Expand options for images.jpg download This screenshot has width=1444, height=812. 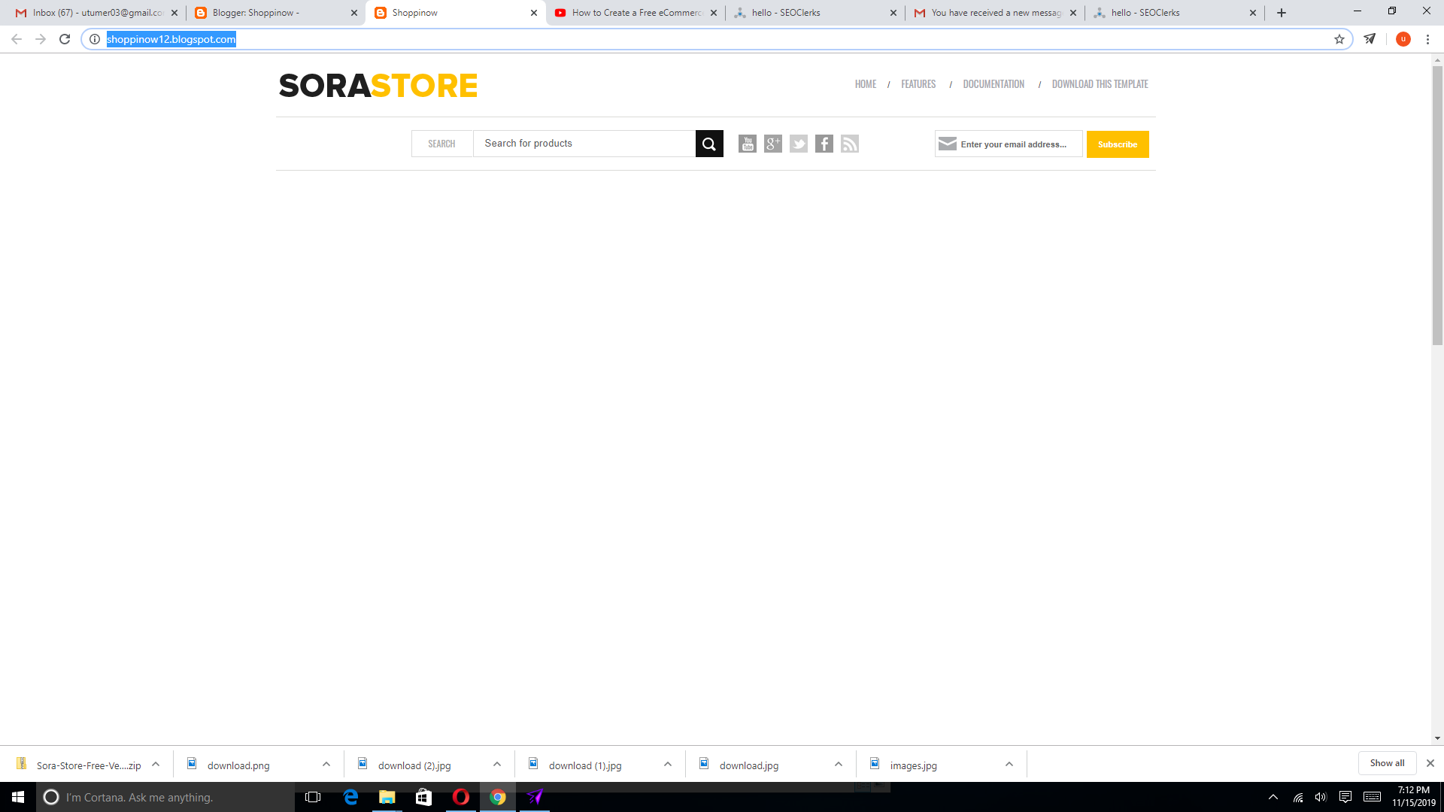pyautogui.click(x=1008, y=764)
